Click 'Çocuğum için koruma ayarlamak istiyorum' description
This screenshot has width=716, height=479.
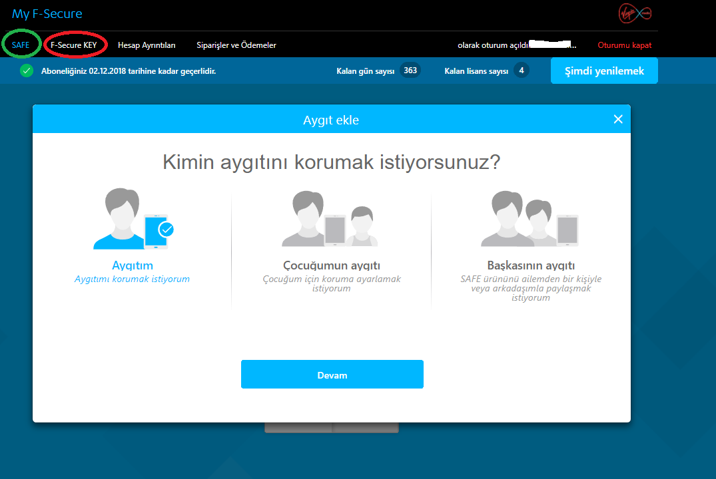(x=332, y=284)
